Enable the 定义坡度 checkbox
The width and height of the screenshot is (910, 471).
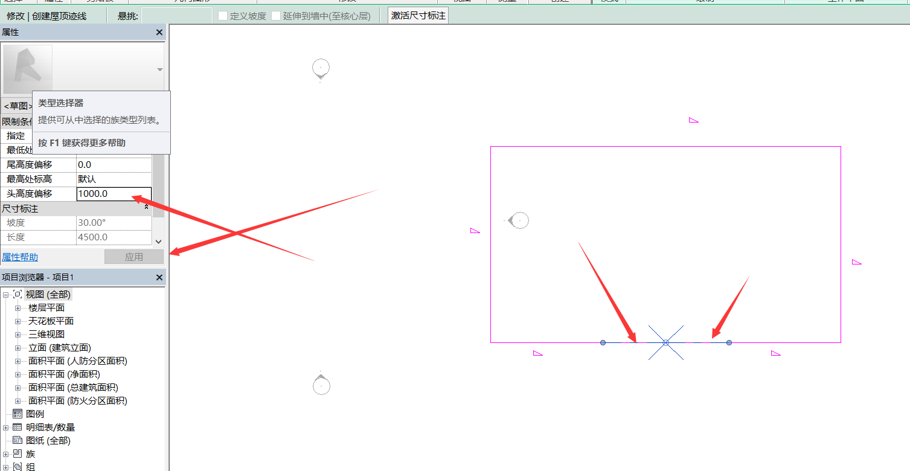[223, 16]
